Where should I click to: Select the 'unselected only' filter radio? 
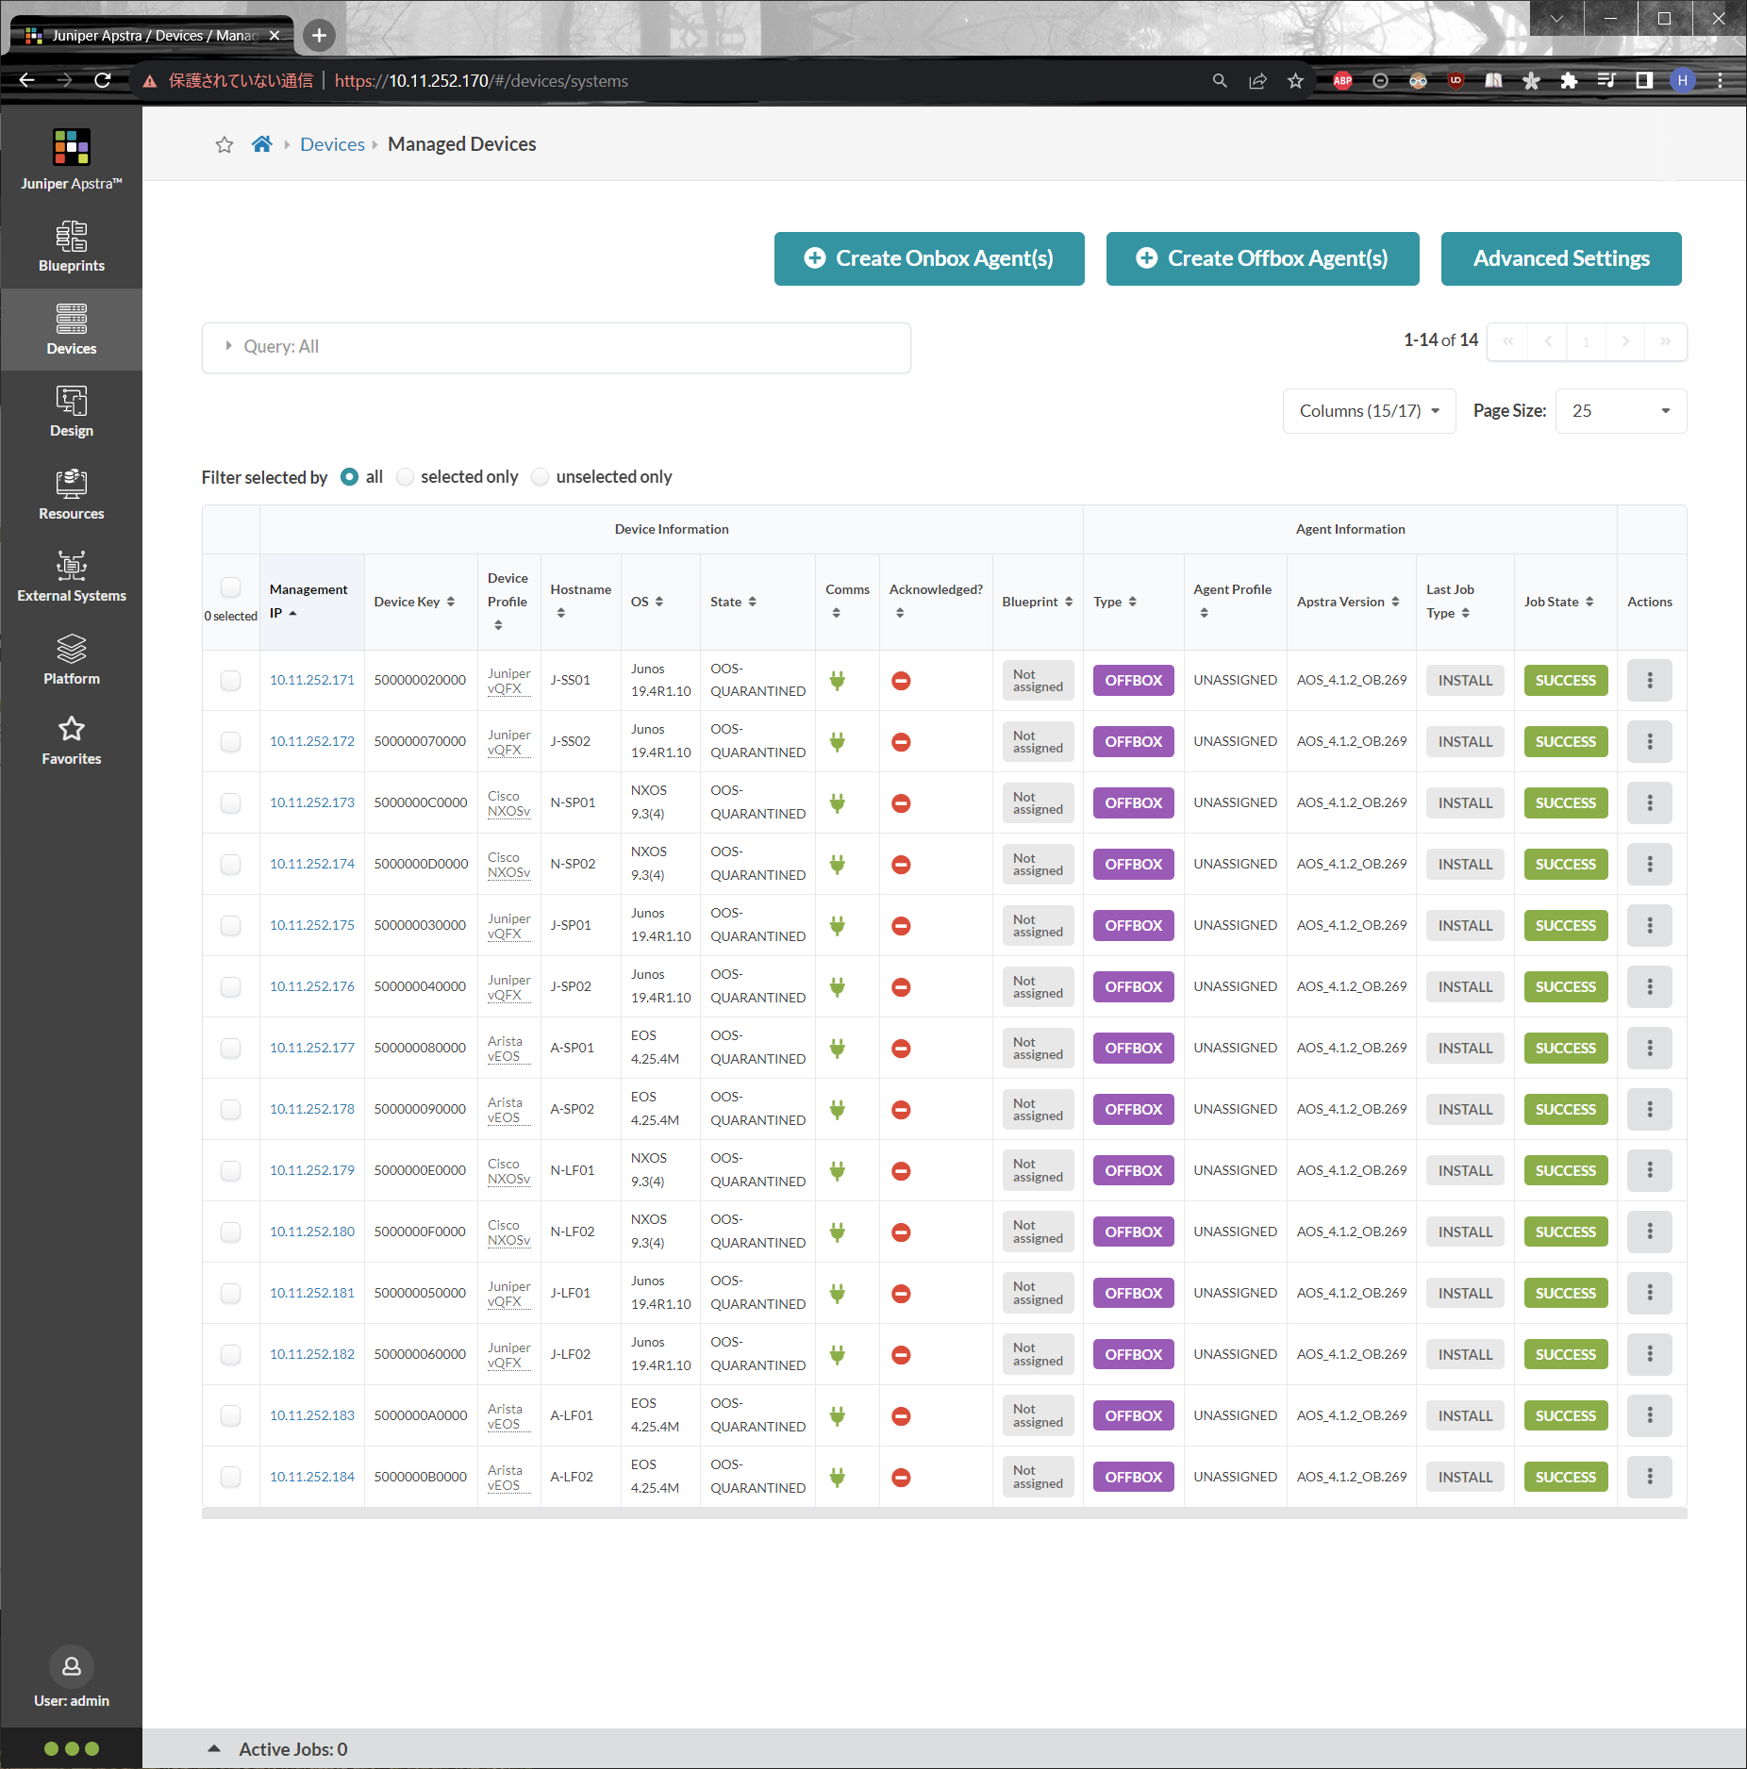tap(541, 477)
